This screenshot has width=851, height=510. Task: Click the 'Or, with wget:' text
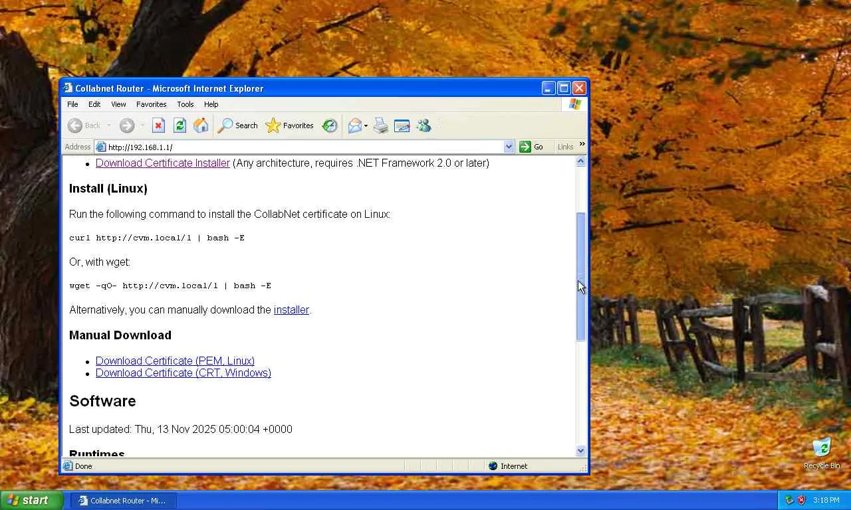click(100, 262)
